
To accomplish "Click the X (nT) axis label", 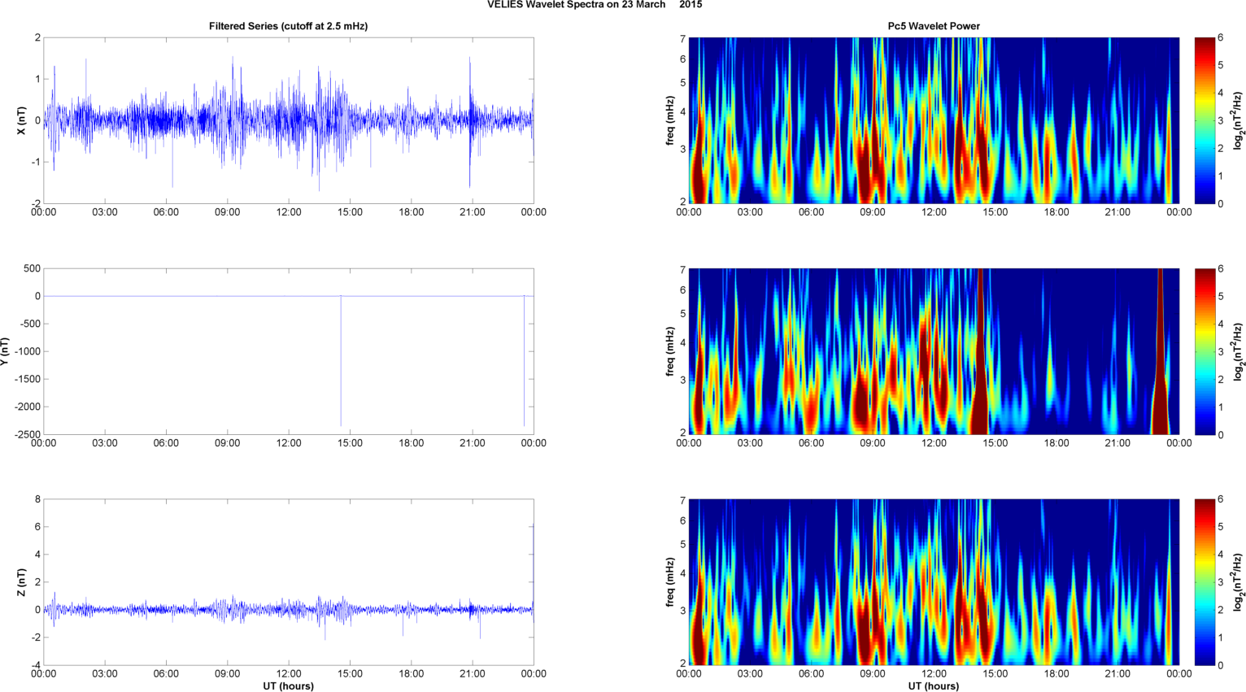I will [22, 120].
